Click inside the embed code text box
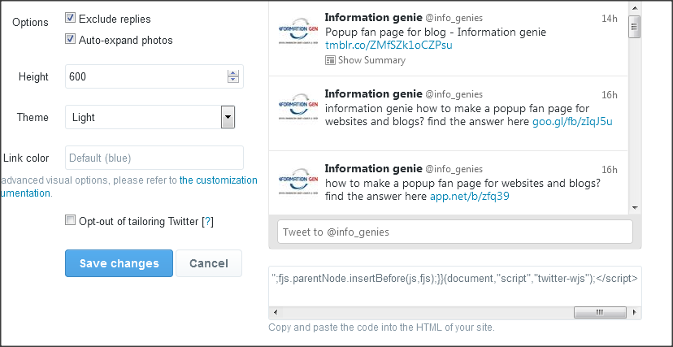 pyautogui.click(x=455, y=286)
